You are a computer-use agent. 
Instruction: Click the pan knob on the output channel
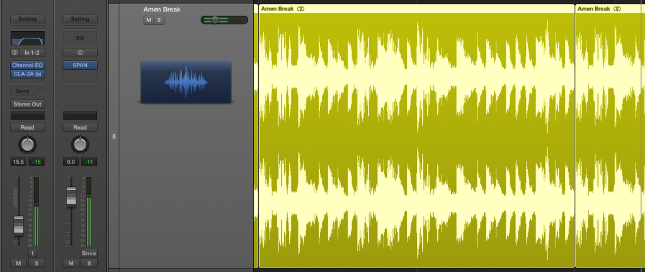point(79,145)
